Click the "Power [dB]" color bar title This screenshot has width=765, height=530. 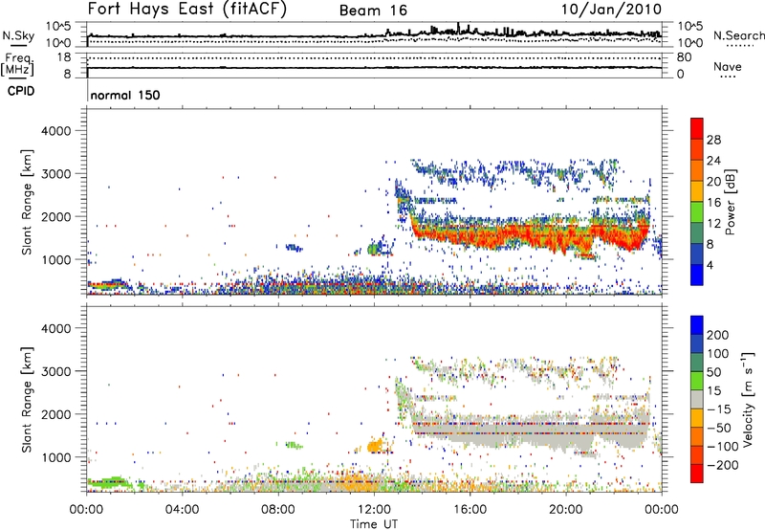tap(730, 202)
